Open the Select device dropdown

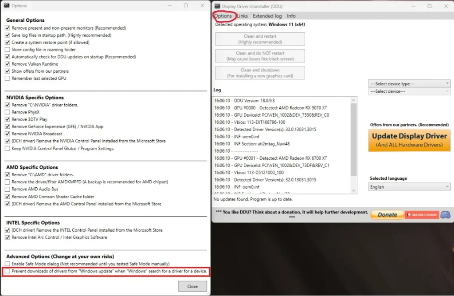tap(409, 91)
